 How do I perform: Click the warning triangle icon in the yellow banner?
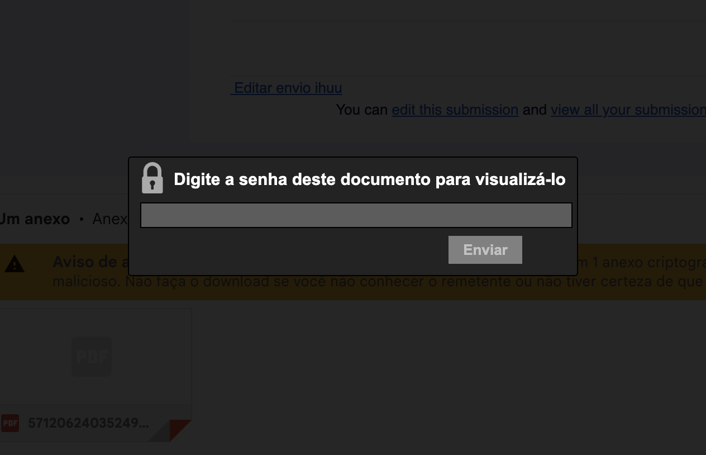point(15,264)
